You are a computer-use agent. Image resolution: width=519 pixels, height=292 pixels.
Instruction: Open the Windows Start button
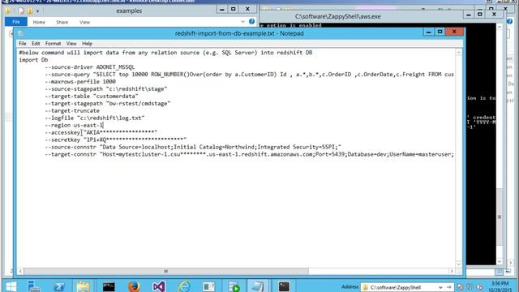click(x=11, y=286)
